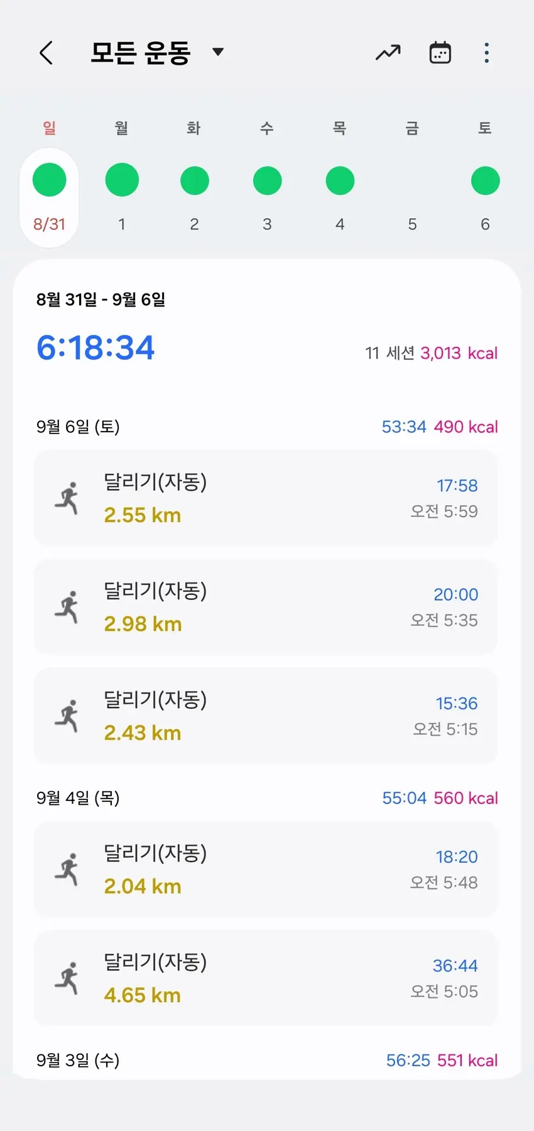Open the calendar view icon
This screenshot has width=534, height=1131.
tap(440, 53)
